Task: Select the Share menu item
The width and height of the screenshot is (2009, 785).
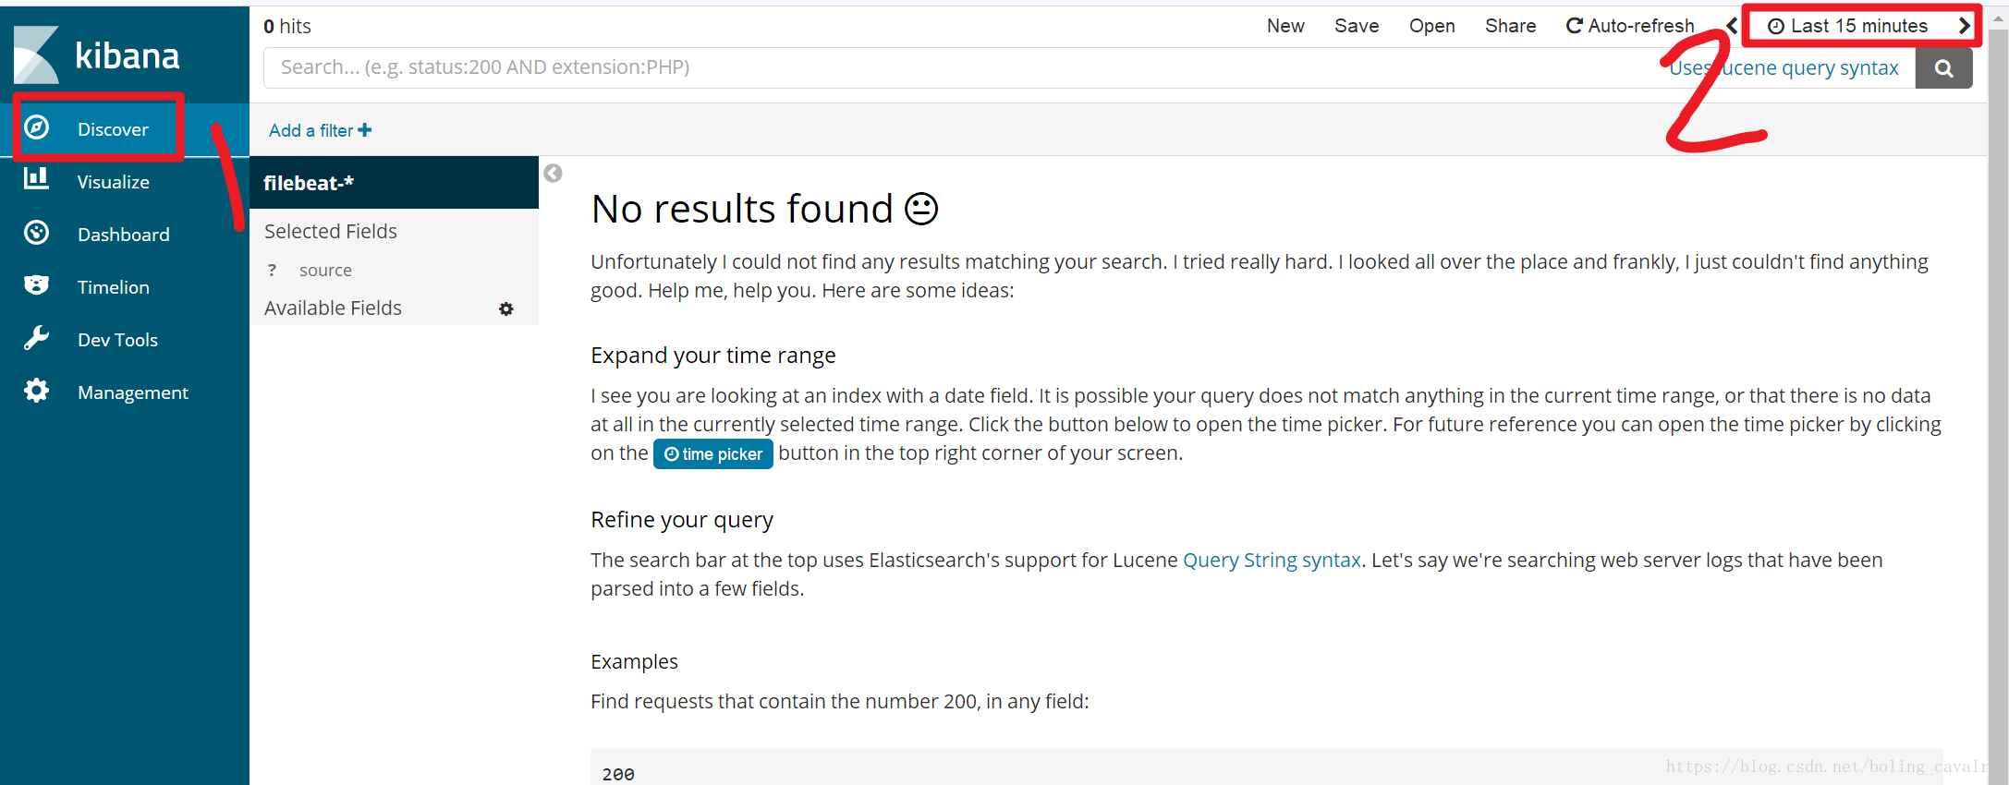Action: (1510, 26)
